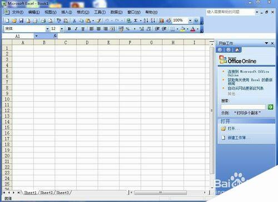Create a new blank workbook from toolbar
Image resolution: width=278 pixels, height=202 pixels.
[x=7, y=21]
